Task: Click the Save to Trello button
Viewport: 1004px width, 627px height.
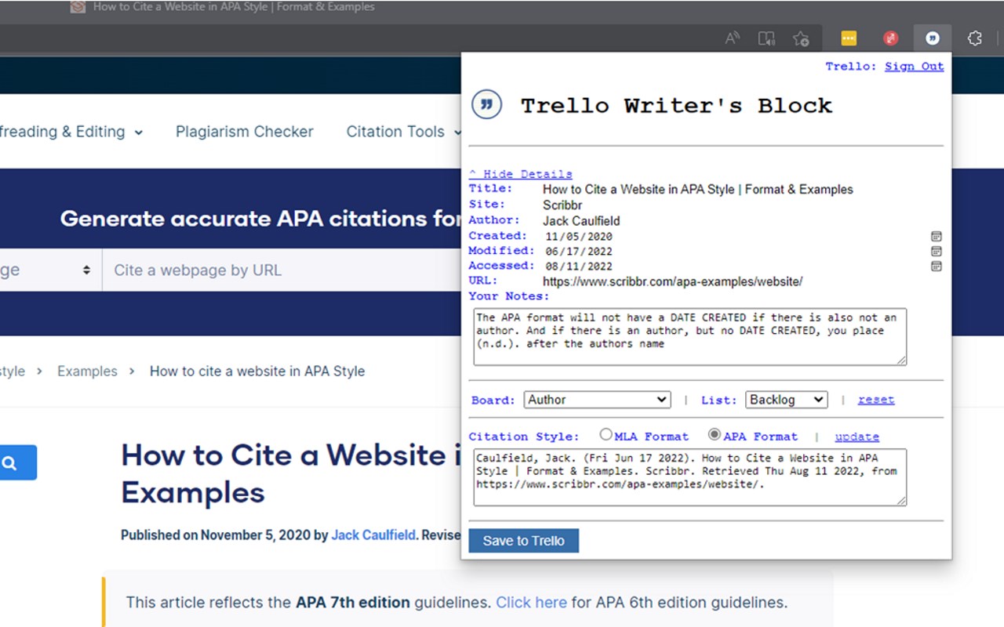Action: tap(524, 541)
